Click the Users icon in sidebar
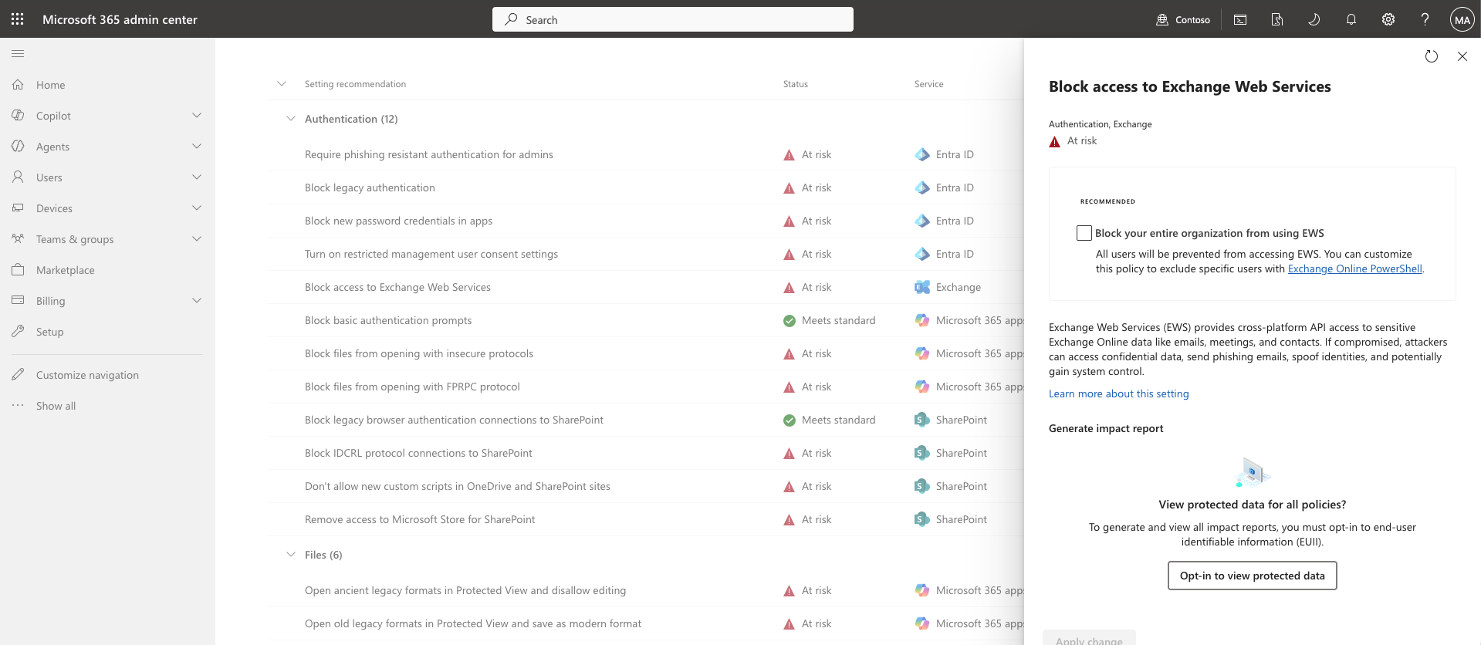 (18, 177)
